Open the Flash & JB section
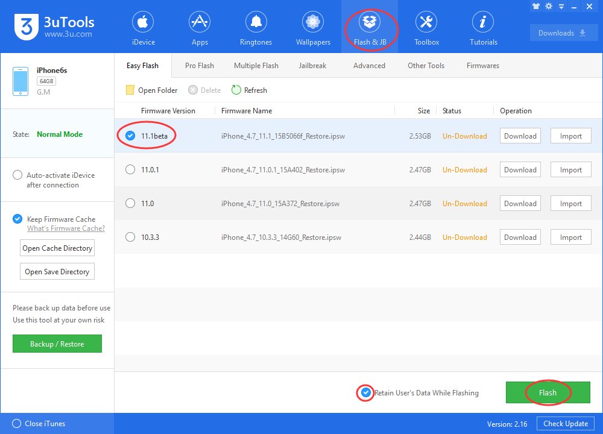Viewport: 603px width, 434px height. (370, 28)
